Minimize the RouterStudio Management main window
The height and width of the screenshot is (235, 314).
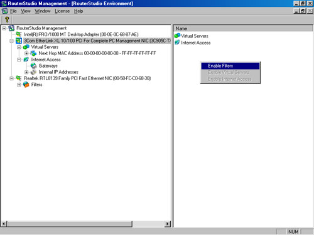tap(296, 3)
